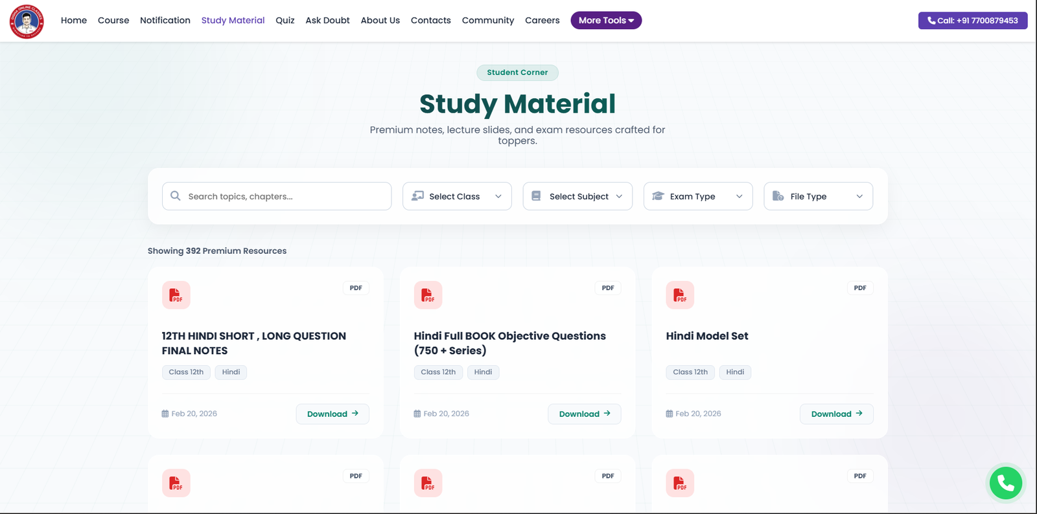
Task: Click the Hindi Model Set title
Action: coord(707,336)
